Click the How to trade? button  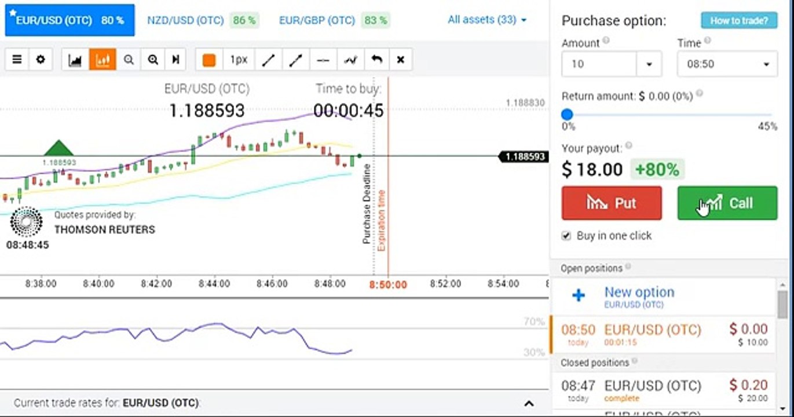tap(738, 20)
